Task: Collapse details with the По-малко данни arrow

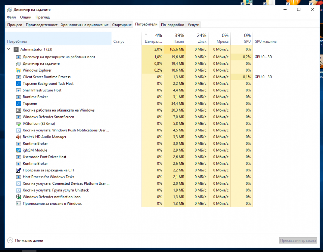Action: [x=10, y=241]
